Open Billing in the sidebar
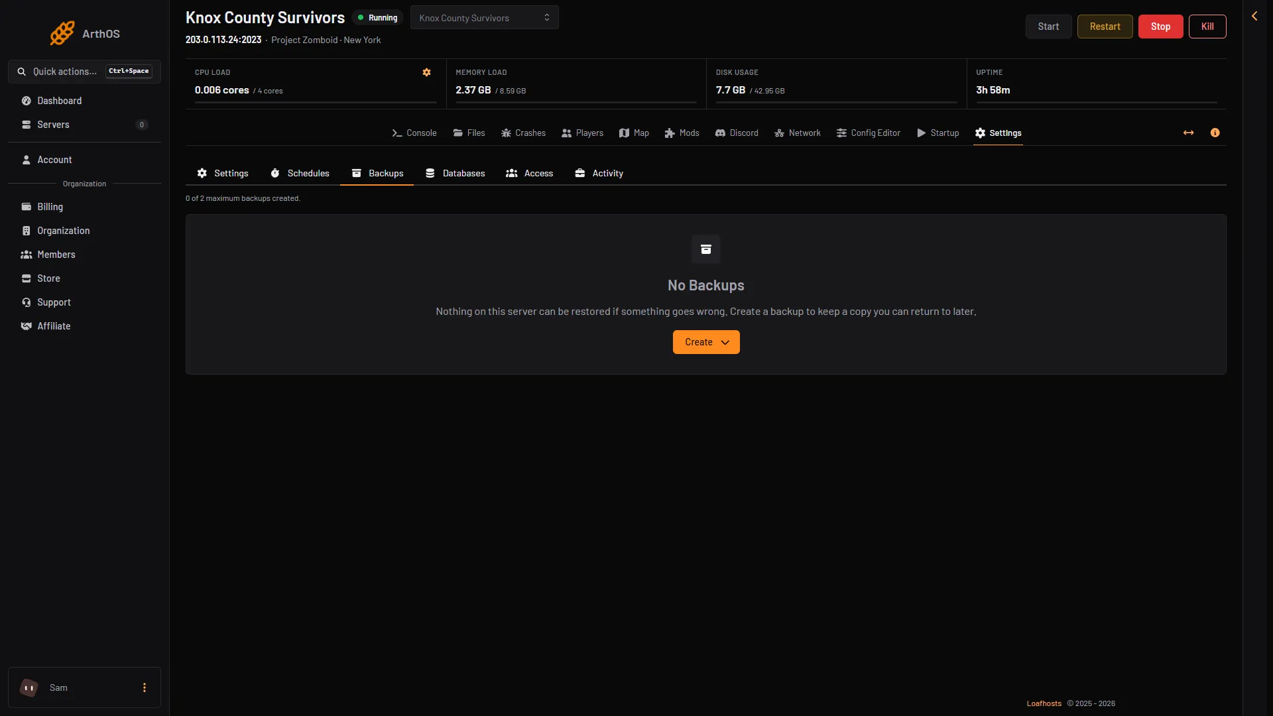 84,207
